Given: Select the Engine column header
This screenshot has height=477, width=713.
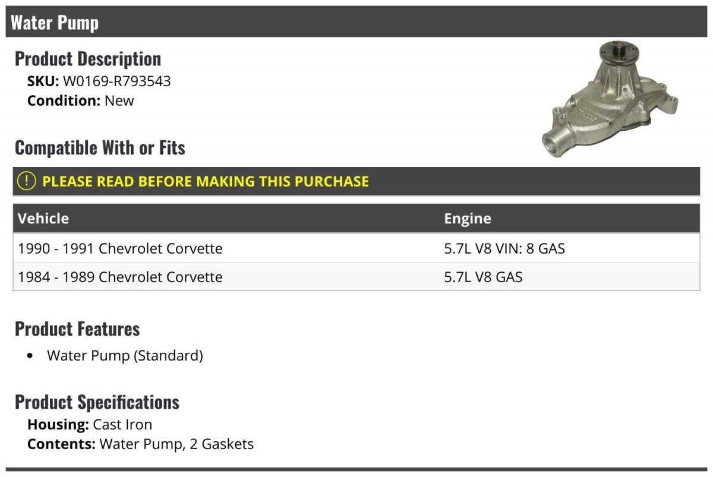Looking at the screenshot, I should coord(468,219).
